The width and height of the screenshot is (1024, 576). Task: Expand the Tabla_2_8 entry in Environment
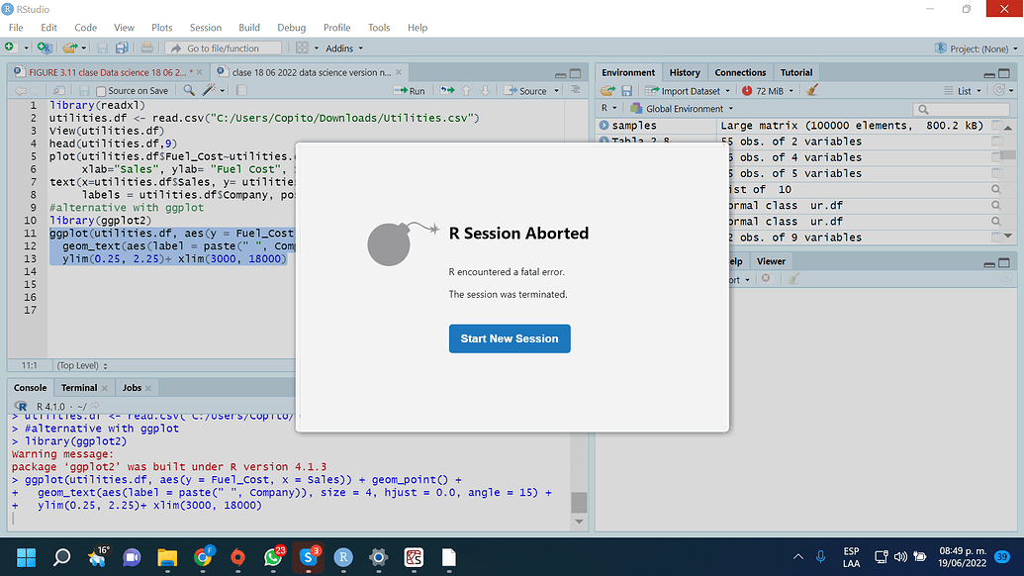[x=604, y=142]
